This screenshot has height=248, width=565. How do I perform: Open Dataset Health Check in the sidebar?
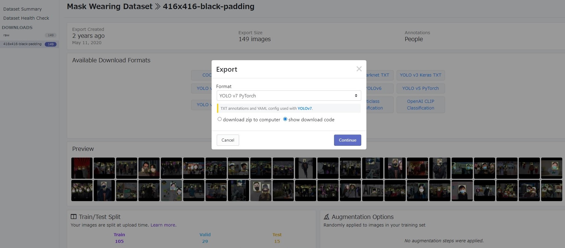coord(26,18)
